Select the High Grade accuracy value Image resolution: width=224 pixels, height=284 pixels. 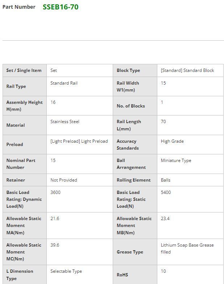pyautogui.click(x=172, y=141)
